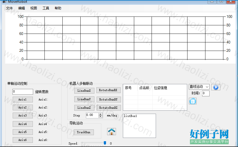Image resolution: width=238 pixels, height=147 pixels.
Task: Open the 帮助 menu
Action: pos(58,8)
